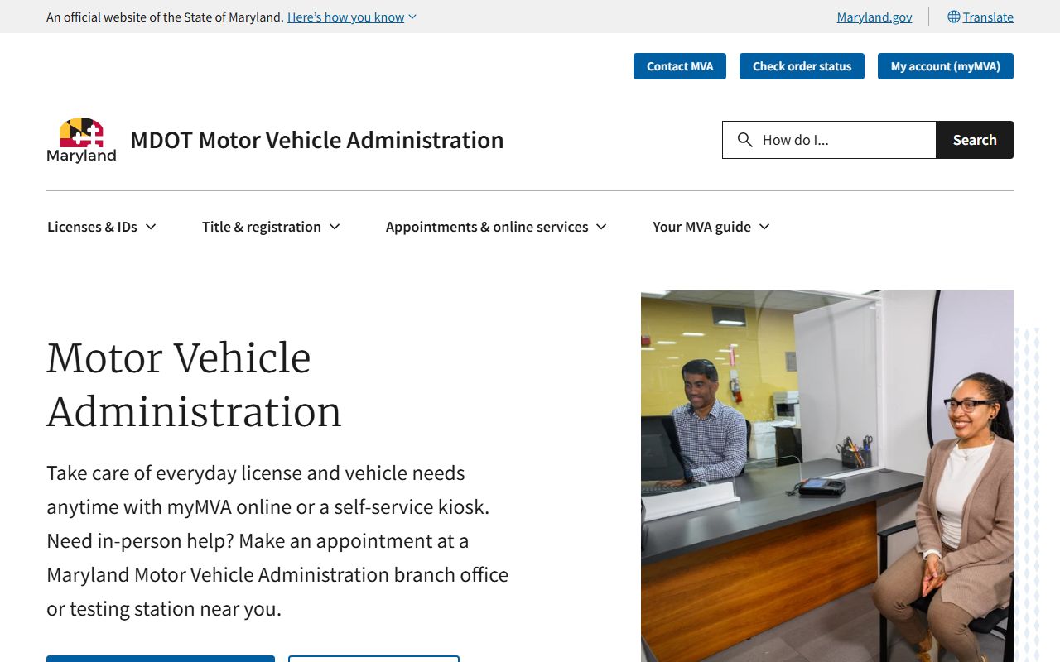
Task: Open the Licenses & IDs dropdown chevron
Action: (151, 227)
